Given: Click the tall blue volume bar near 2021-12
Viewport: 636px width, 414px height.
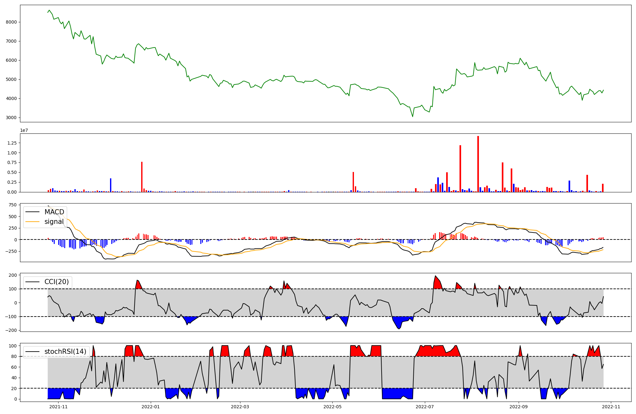Looking at the screenshot, I should click(111, 185).
